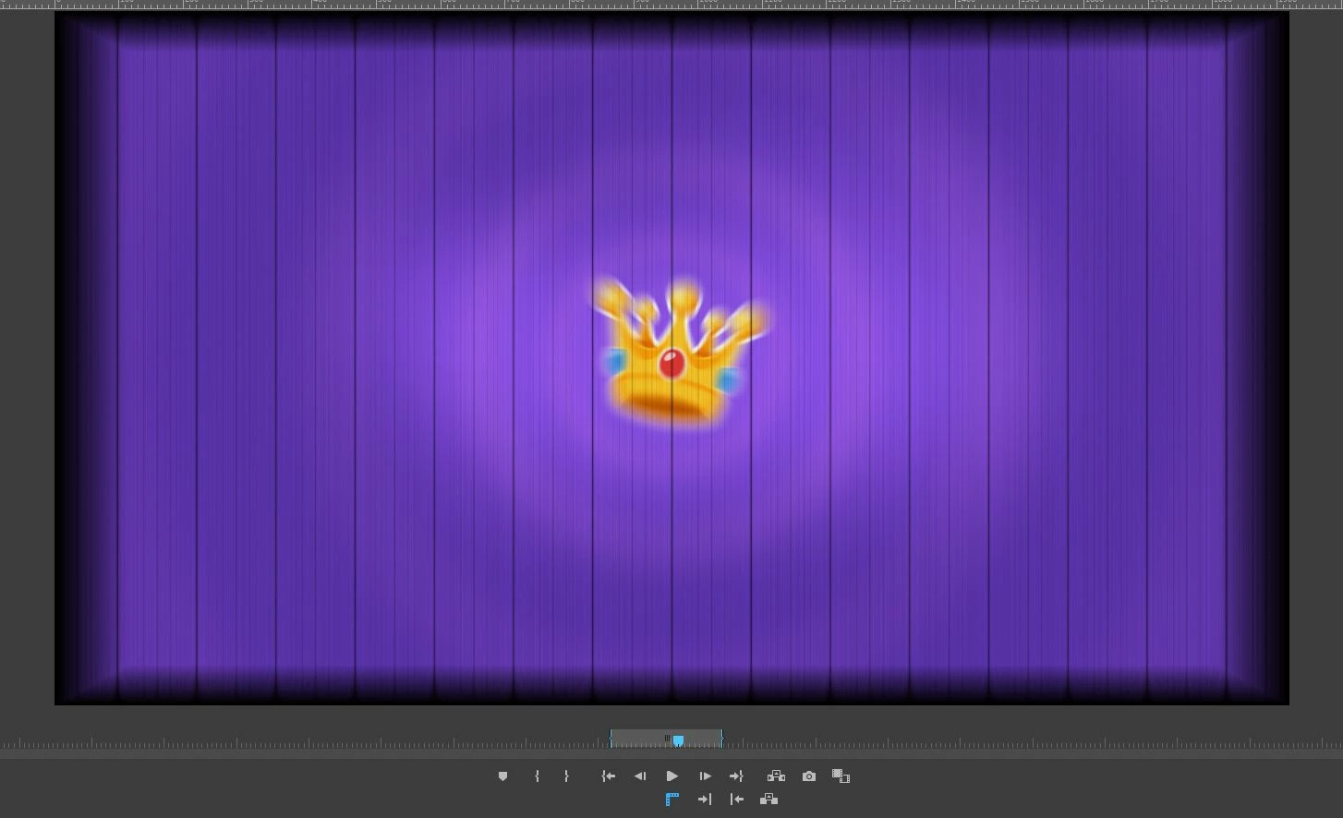Open the Comparison View button
This screenshot has width=1343, height=818.
click(x=841, y=776)
